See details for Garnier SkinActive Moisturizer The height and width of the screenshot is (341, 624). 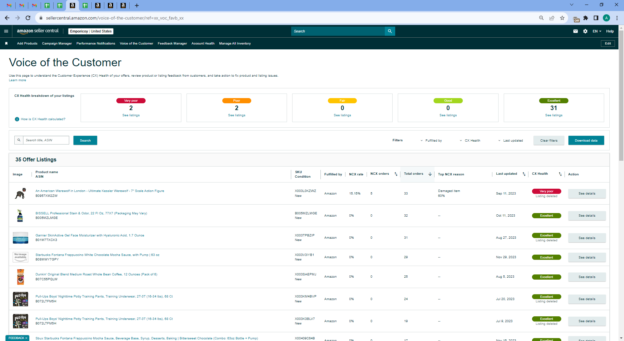(587, 238)
